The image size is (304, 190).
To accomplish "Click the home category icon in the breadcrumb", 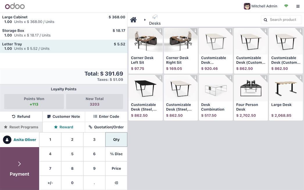I will click(x=133, y=19).
